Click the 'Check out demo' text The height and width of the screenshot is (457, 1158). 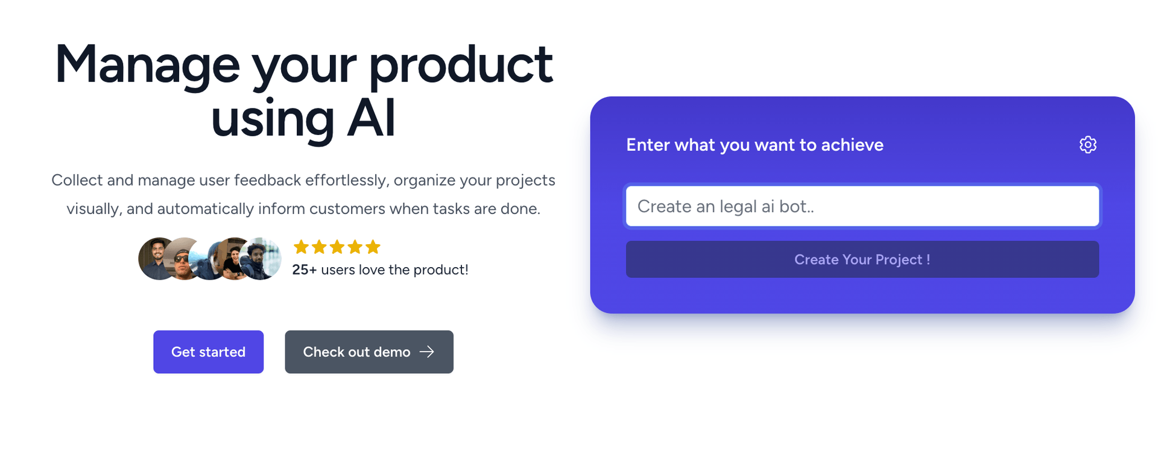click(356, 352)
